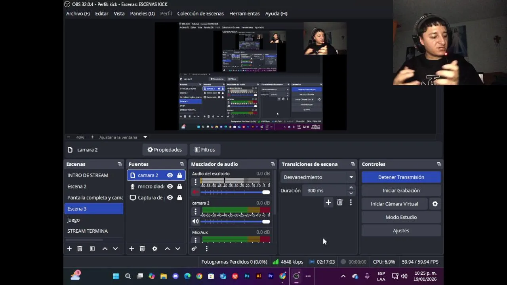Open the Windows Start button on the taskbar
This screenshot has height=285, width=507.
(x=116, y=276)
